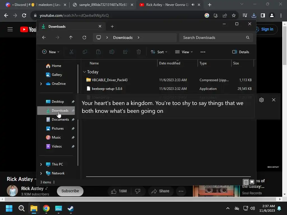
Task: Bookmark this page with the star icon
Action: (x=233, y=16)
